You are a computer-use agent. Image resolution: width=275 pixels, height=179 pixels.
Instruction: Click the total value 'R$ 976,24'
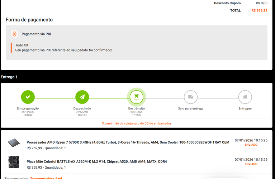coord(259,10)
